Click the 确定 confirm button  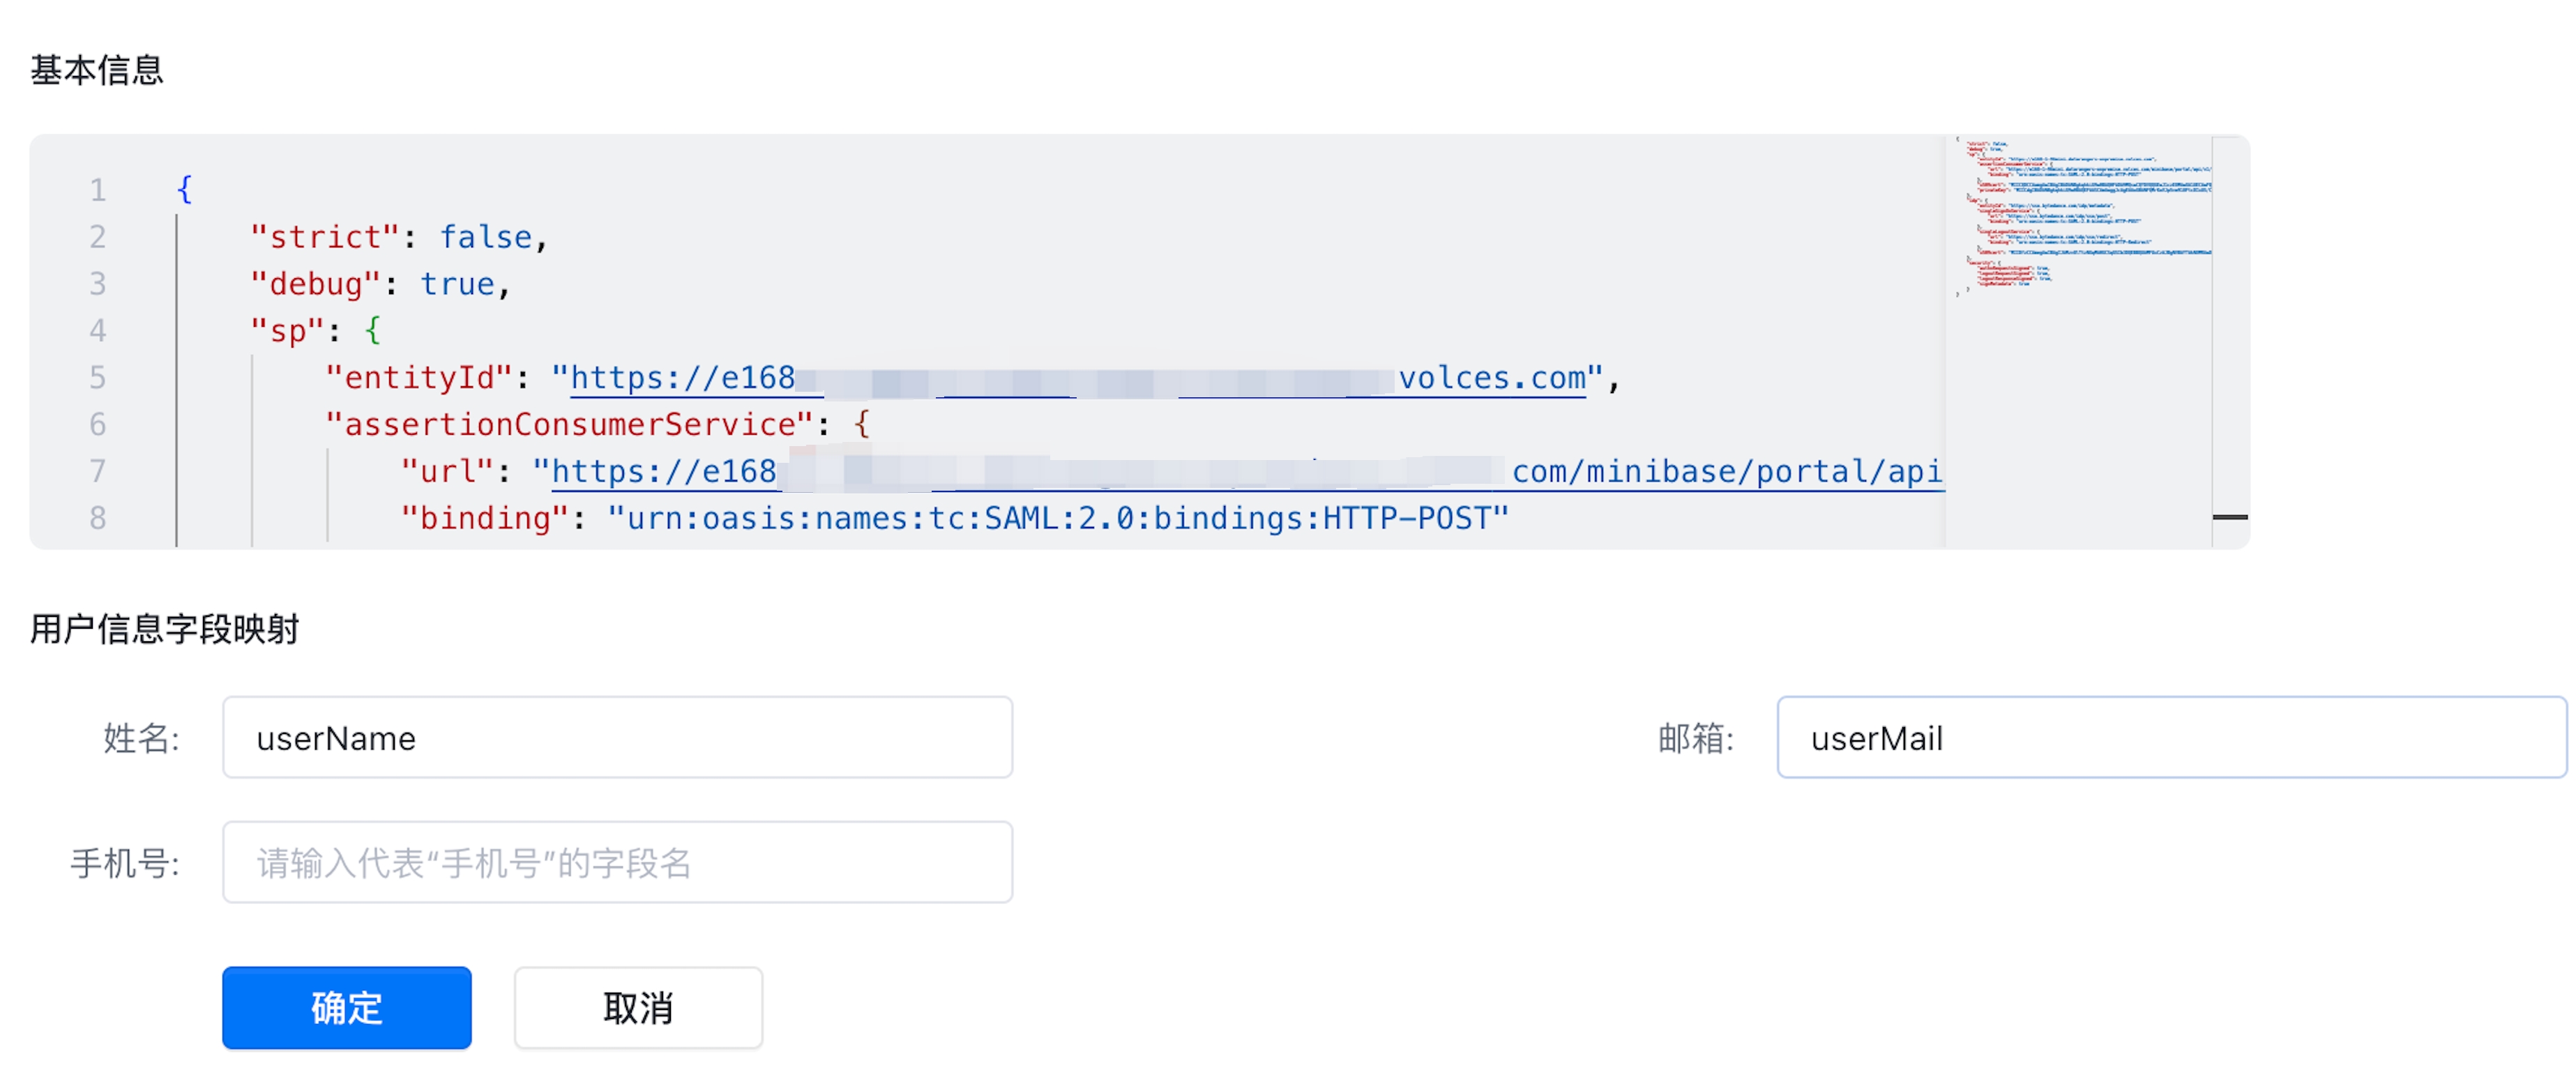point(346,1007)
